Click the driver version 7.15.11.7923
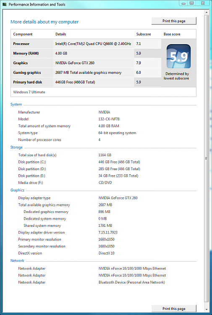The image size is (212, 315). 108,232
